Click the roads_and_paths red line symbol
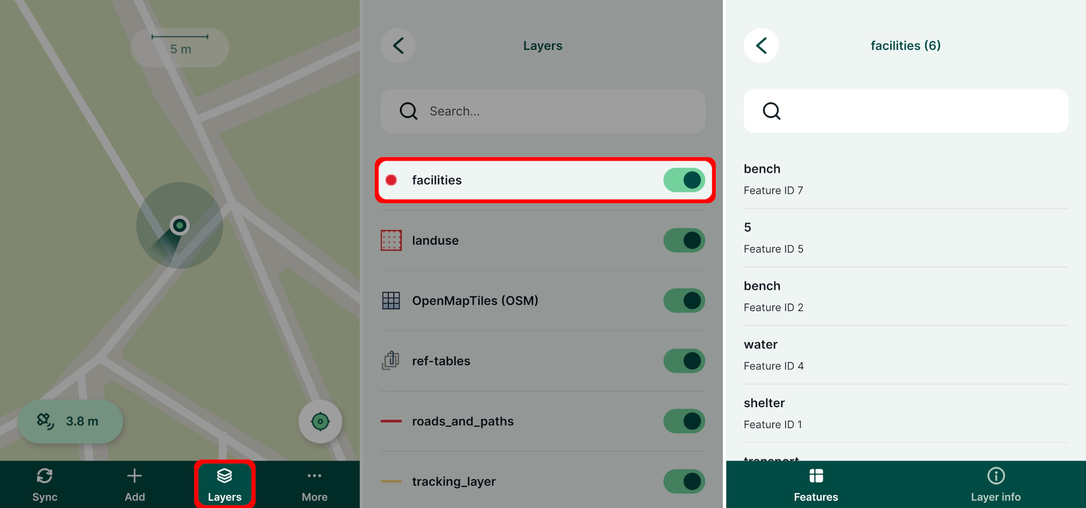This screenshot has height=508, width=1086. (x=391, y=421)
